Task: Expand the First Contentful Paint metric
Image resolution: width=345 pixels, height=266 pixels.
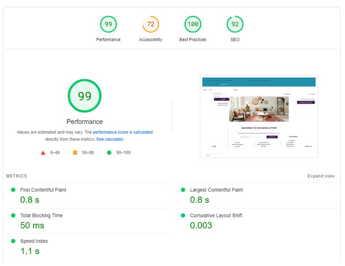Action: click(x=43, y=190)
